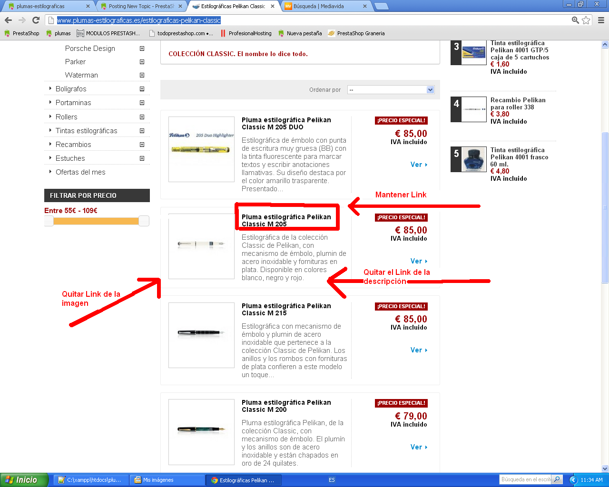Click the left handle of the price slider

pos(49,221)
